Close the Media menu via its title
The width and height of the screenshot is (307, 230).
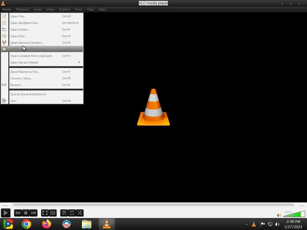(7, 9)
